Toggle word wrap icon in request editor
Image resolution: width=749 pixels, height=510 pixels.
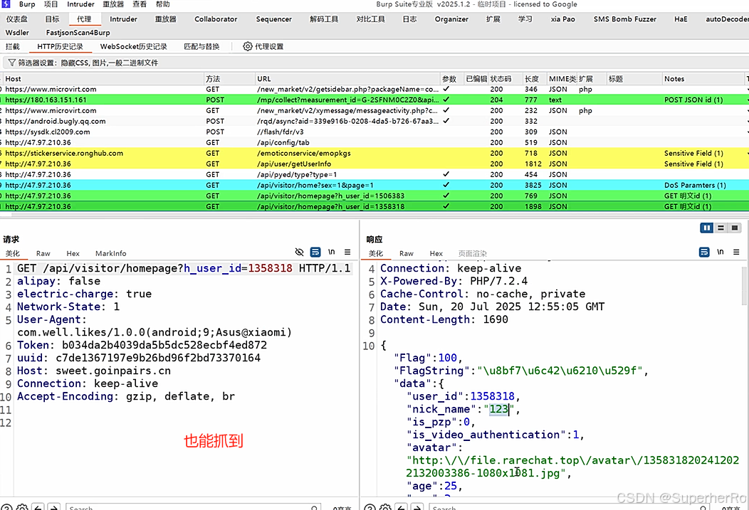315,252
